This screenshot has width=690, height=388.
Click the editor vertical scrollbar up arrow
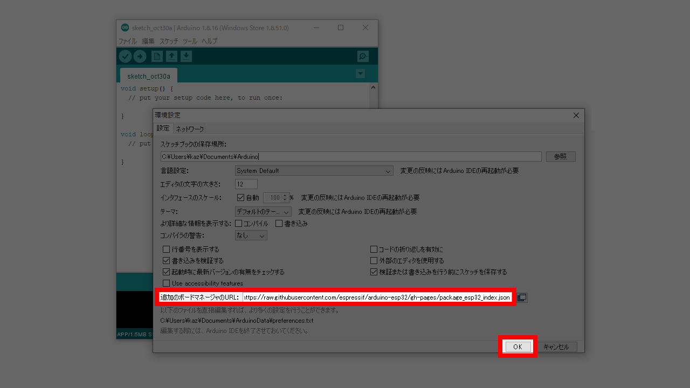(x=372, y=87)
